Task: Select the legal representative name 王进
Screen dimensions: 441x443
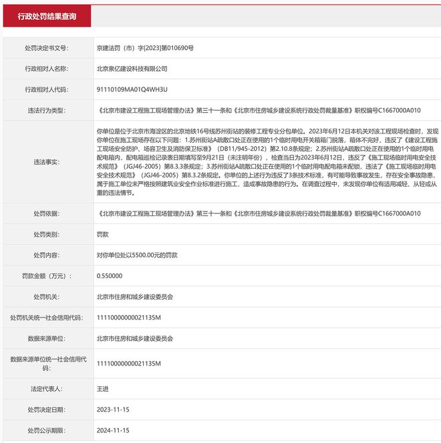Action: point(104,388)
